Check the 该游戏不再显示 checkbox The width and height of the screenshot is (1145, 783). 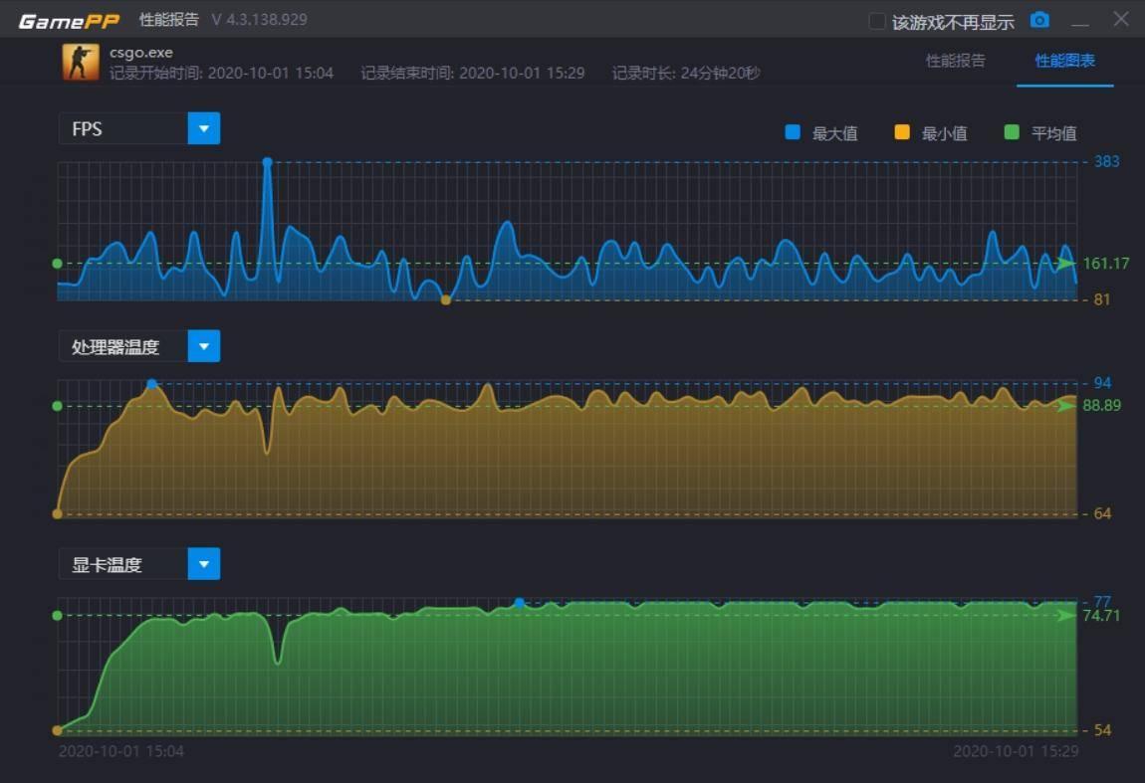click(877, 21)
